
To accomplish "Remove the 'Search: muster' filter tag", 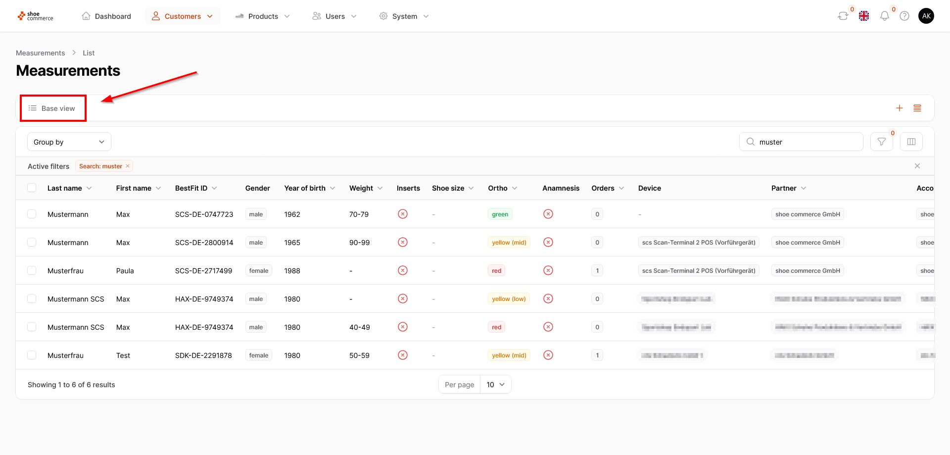I will point(128,166).
